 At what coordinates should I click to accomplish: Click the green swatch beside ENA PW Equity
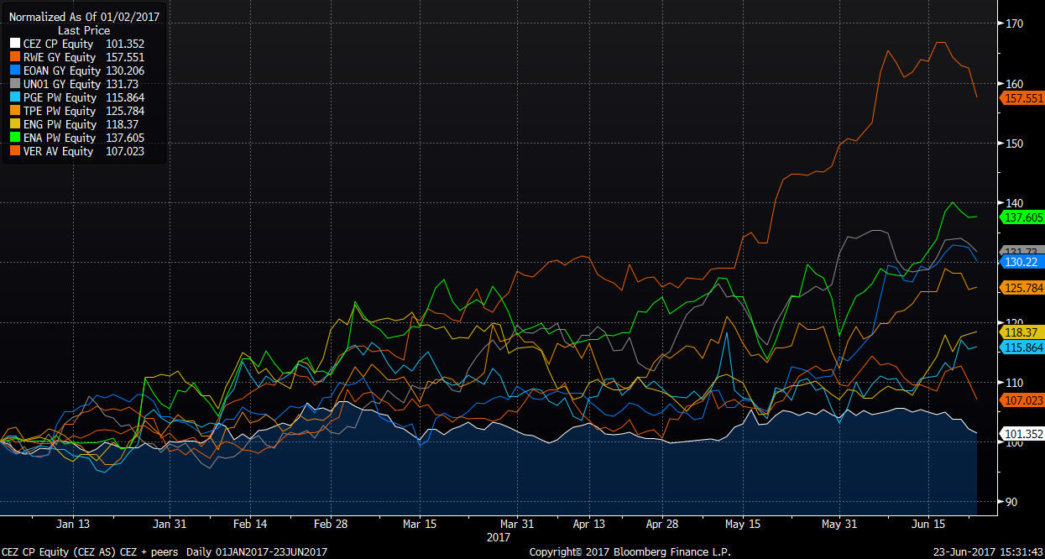point(13,138)
